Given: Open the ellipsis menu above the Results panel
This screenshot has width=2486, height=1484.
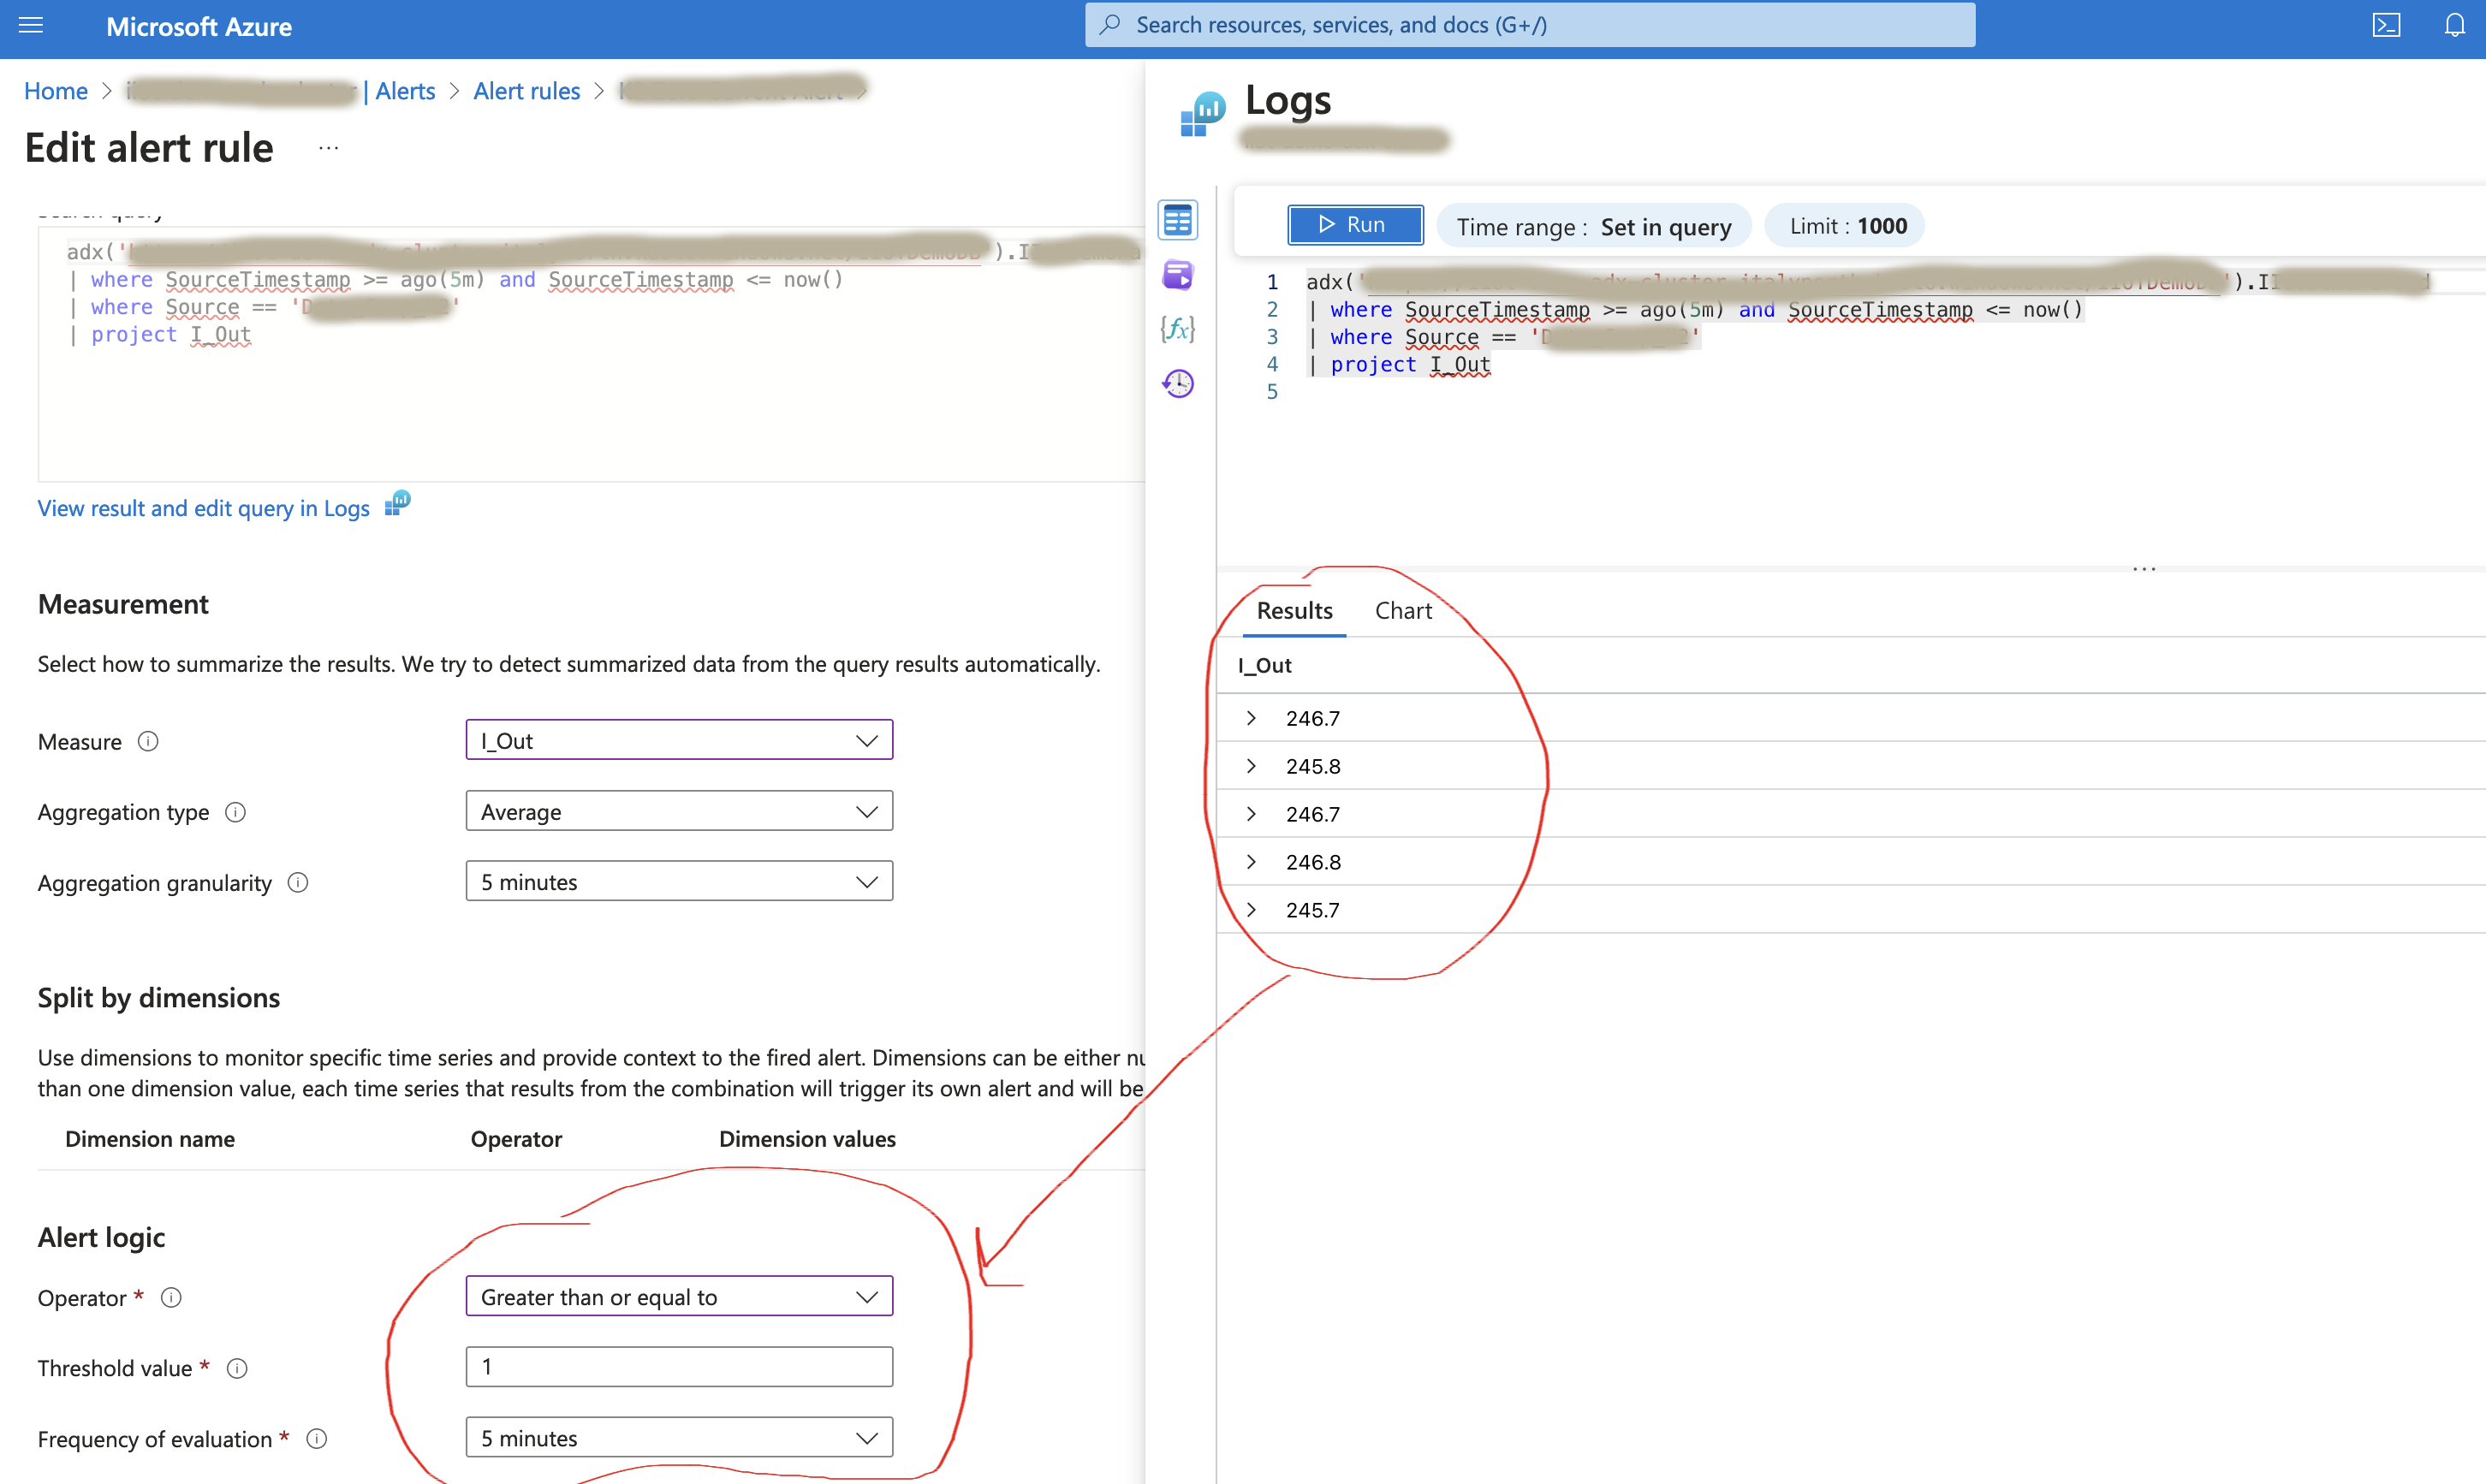Looking at the screenshot, I should (x=2144, y=568).
